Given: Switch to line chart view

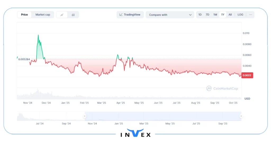Looking at the screenshot, I should 62,15.
